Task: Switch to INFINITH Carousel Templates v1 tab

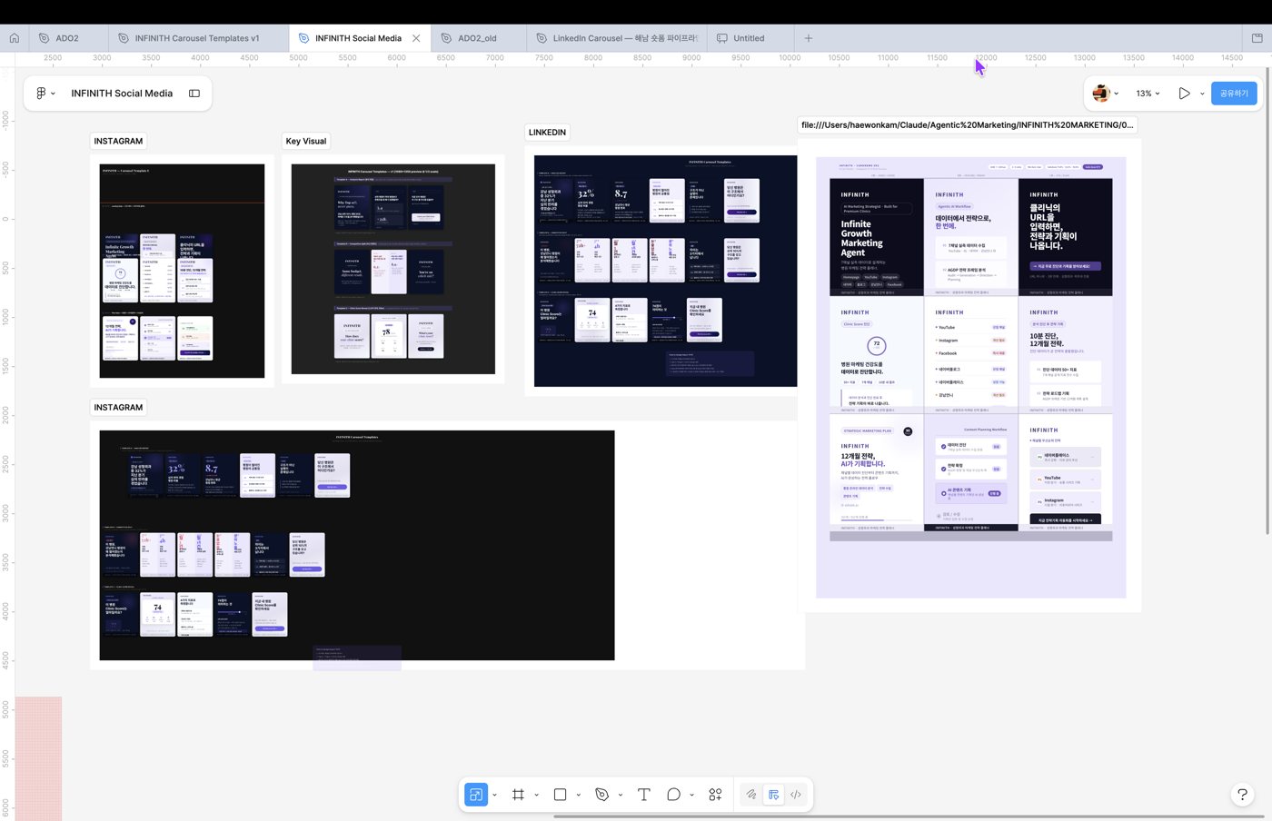Action: 197,38
